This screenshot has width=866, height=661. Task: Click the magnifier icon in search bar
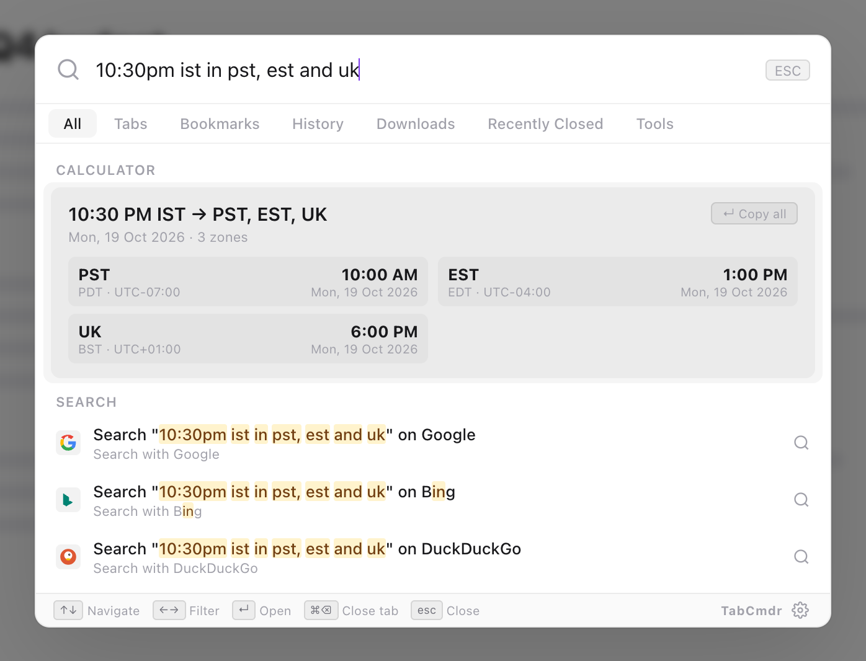(x=68, y=69)
